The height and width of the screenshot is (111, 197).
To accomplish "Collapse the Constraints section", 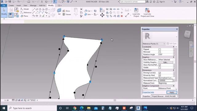I will (174, 47).
